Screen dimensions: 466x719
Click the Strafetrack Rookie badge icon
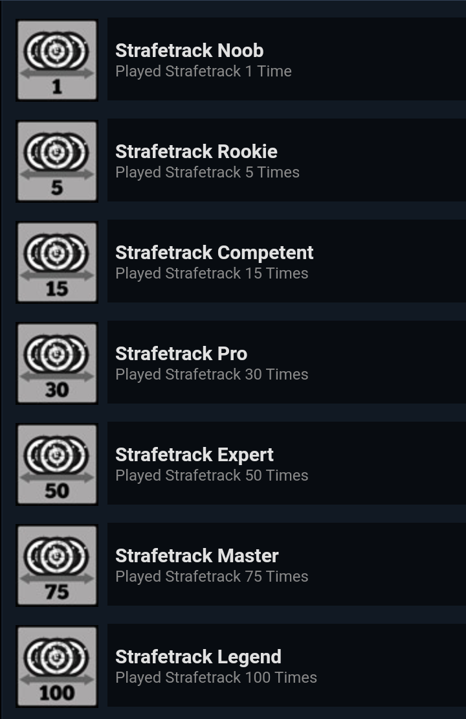[x=57, y=161]
